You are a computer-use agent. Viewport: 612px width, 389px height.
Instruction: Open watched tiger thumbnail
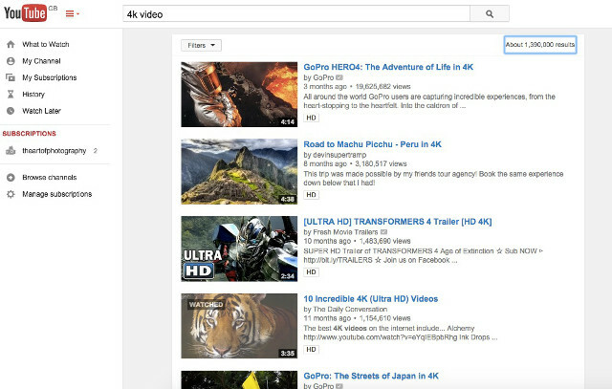click(x=239, y=326)
